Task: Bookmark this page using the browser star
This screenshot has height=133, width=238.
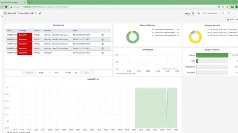Action: pyautogui.click(x=227, y=7)
